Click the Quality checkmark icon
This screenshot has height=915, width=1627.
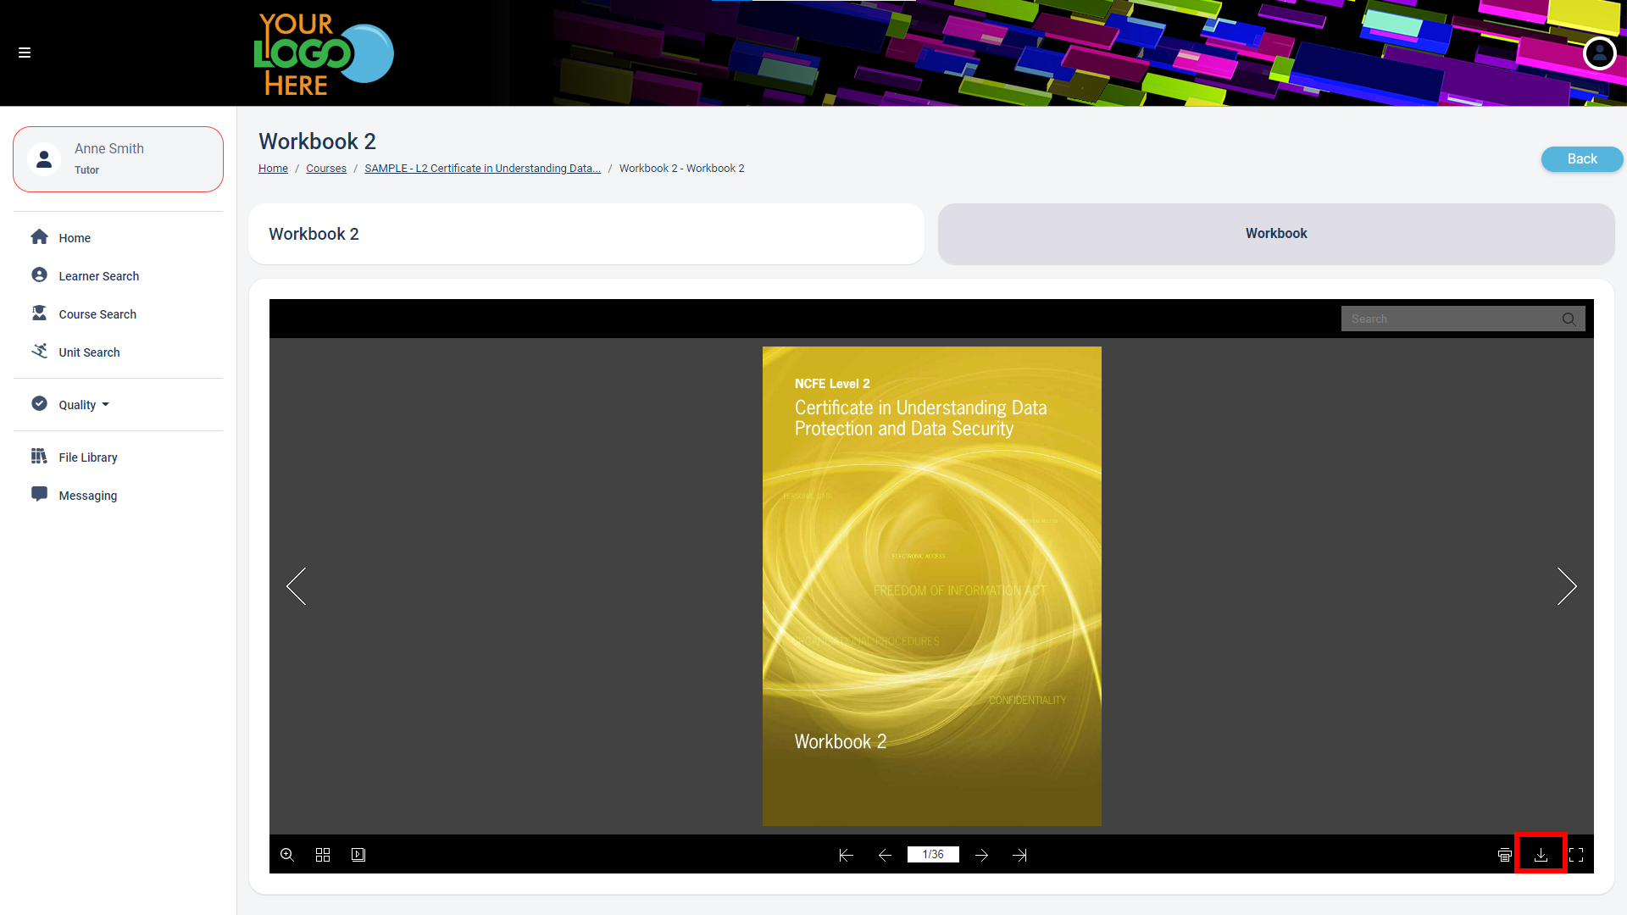[39, 403]
